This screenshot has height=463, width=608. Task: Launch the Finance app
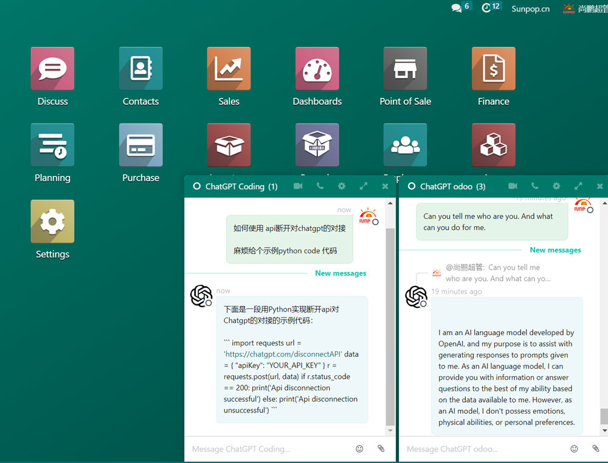click(493, 69)
